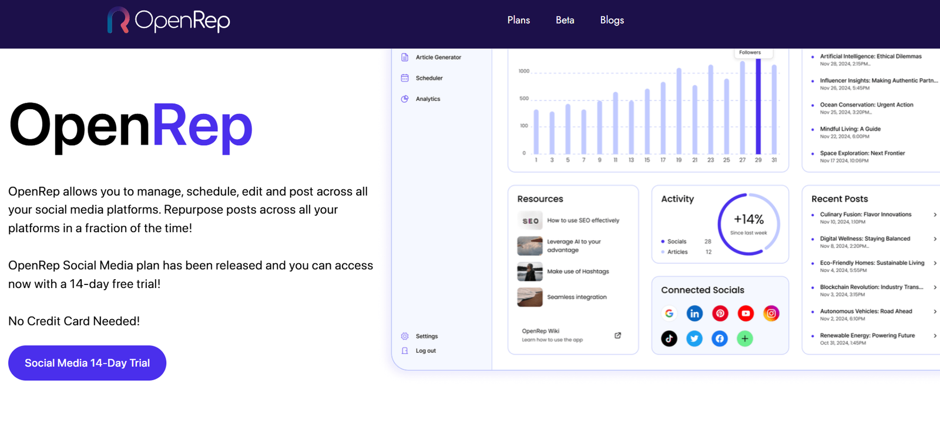This screenshot has width=940, height=436.
Task: Click the +14% activity progress ring
Action: tap(748, 224)
